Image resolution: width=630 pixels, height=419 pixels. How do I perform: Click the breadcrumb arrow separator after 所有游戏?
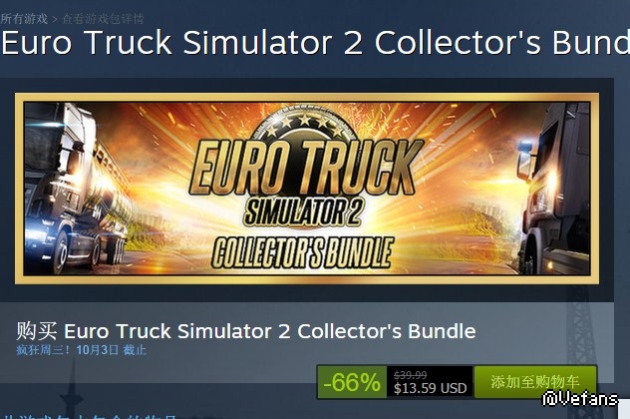coord(55,19)
